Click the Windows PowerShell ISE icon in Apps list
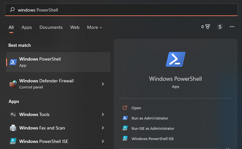242x149 pixels. [x=13, y=141]
